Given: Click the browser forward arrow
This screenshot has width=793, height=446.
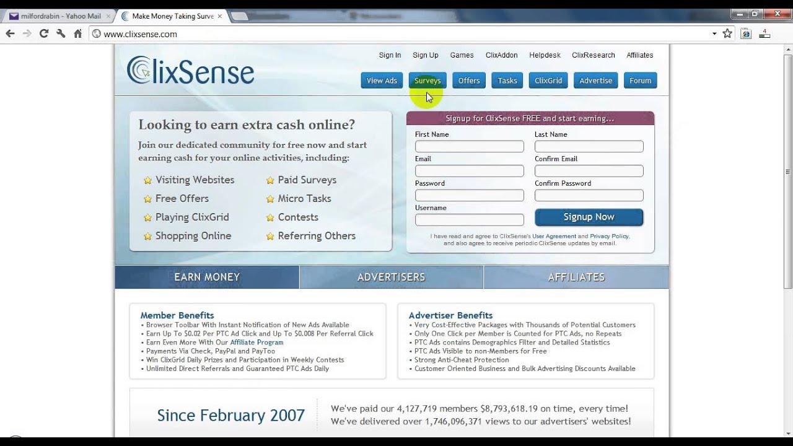Looking at the screenshot, I should pyautogui.click(x=27, y=34).
